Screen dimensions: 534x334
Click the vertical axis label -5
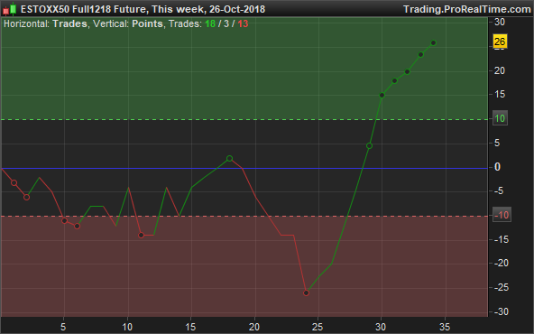499,190
